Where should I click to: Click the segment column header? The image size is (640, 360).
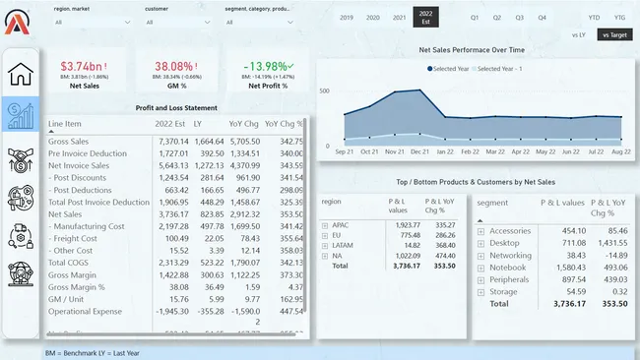pos(492,203)
